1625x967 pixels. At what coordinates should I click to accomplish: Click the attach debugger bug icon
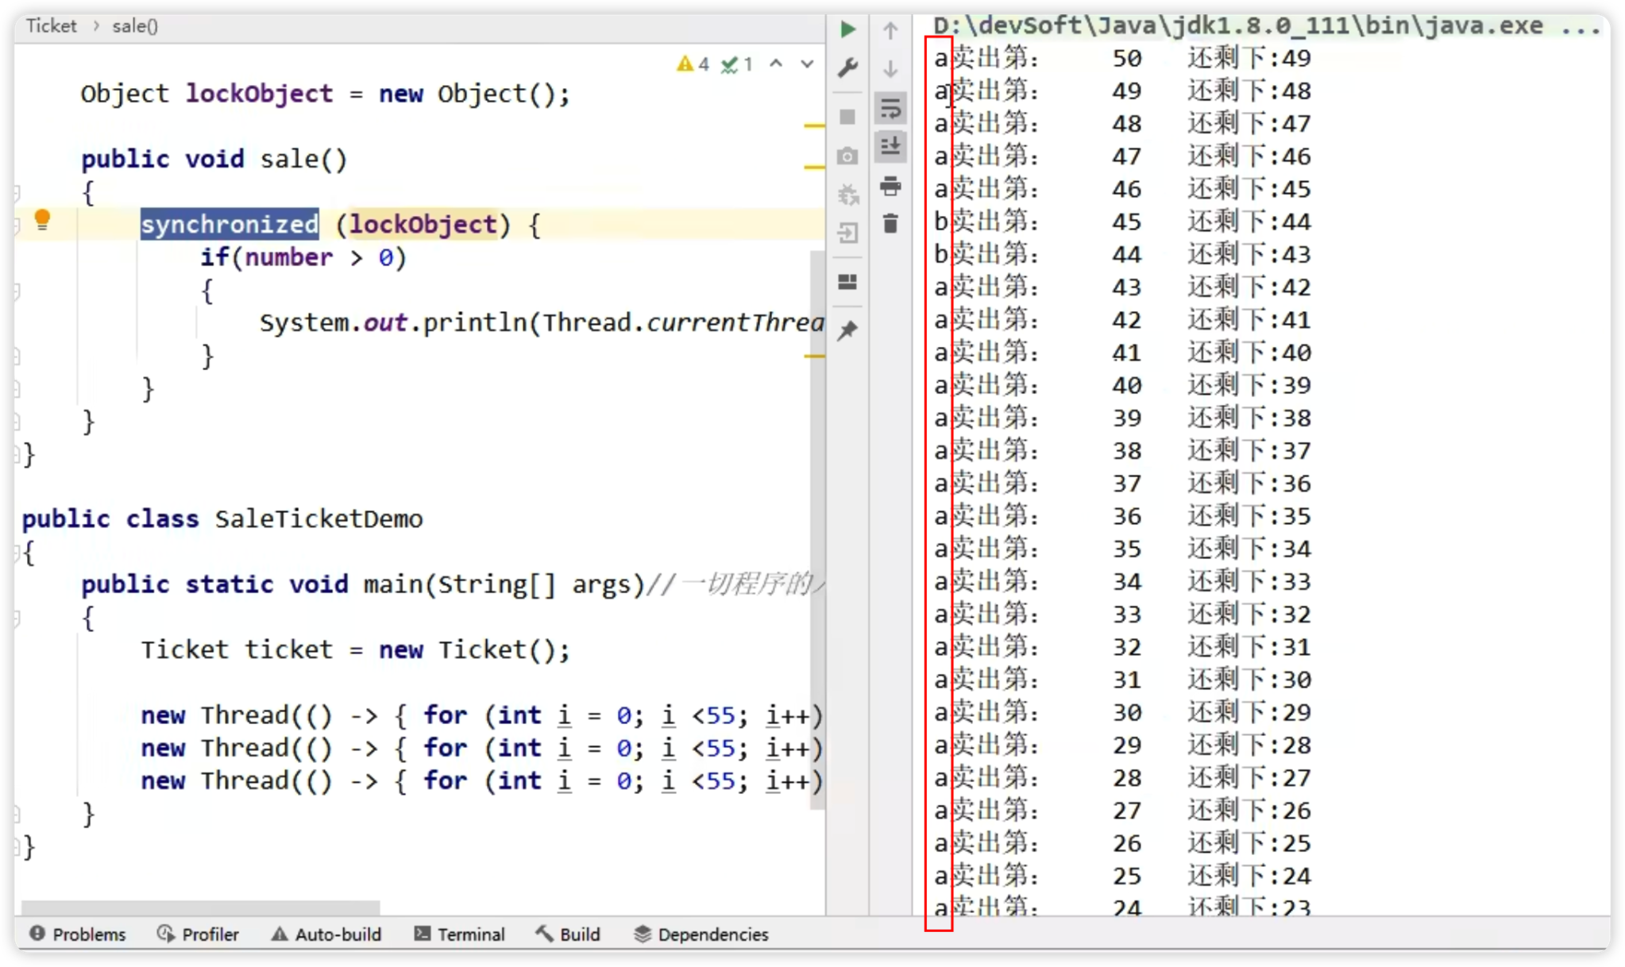coord(847,195)
